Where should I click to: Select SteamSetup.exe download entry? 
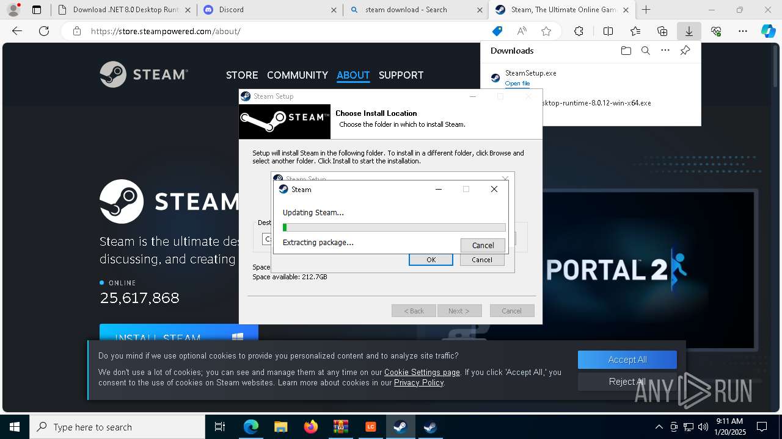point(590,77)
